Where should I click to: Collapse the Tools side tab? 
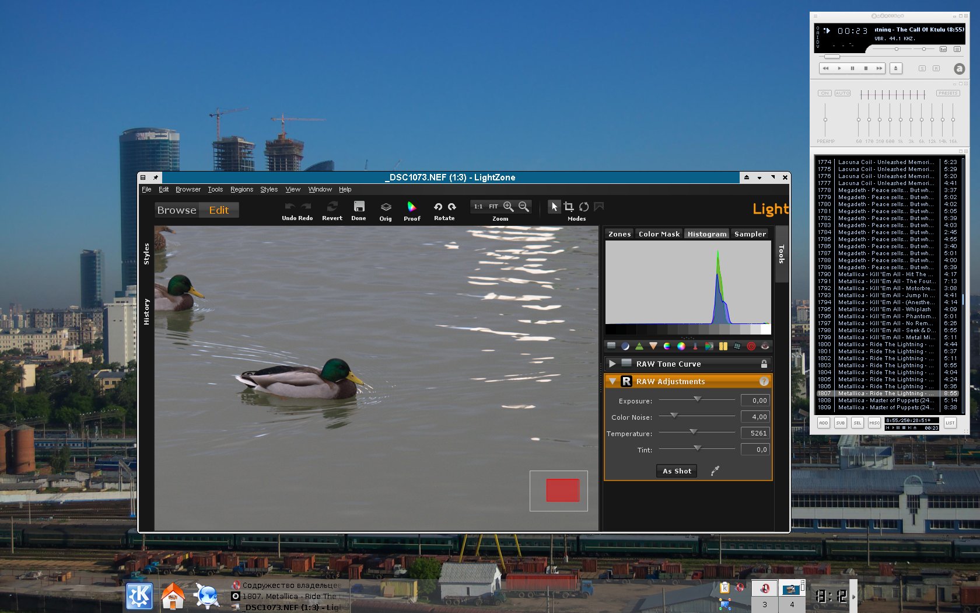coord(782,254)
